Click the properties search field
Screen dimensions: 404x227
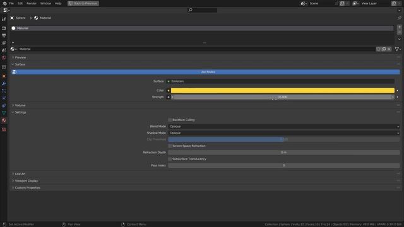[202, 10]
